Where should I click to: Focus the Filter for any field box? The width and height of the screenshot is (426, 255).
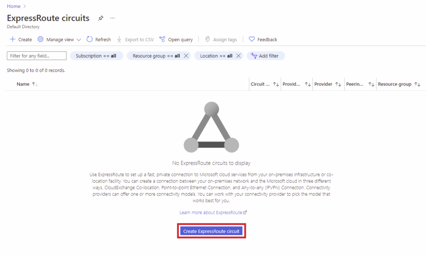pos(37,55)
